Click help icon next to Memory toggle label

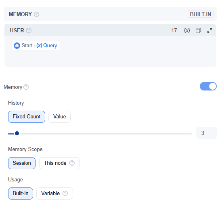[x=26, y=87]
